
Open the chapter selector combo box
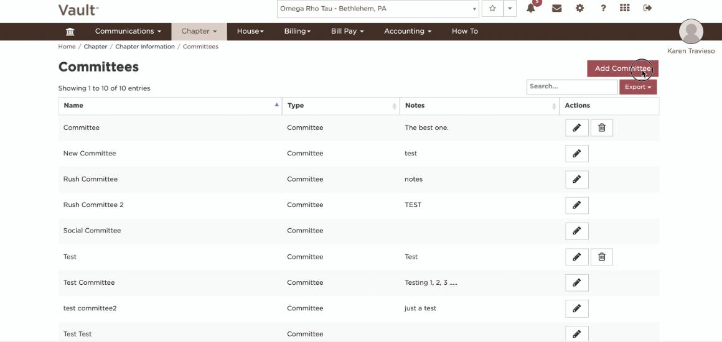378,9
